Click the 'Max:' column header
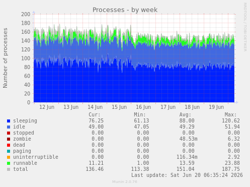 tap(230, 115)
